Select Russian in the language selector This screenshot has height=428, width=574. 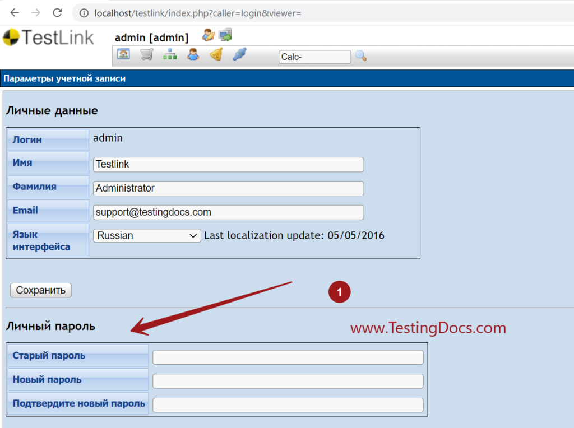pos(143,235)
